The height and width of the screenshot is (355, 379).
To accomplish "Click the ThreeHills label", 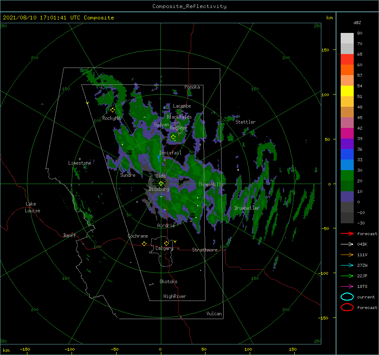I will [x=211, y=184].
